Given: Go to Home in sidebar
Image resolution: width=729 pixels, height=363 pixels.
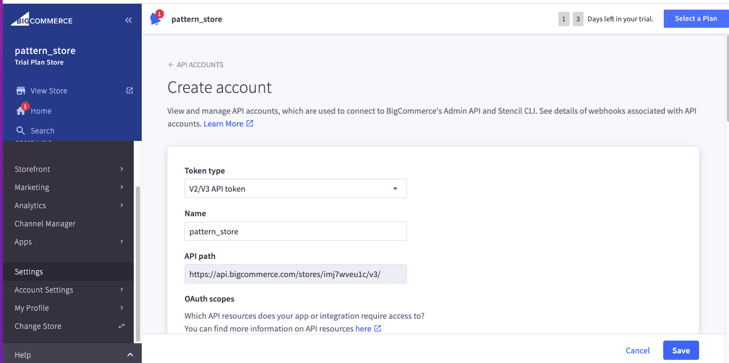Looking at the screenshot, I should [41, 111].
